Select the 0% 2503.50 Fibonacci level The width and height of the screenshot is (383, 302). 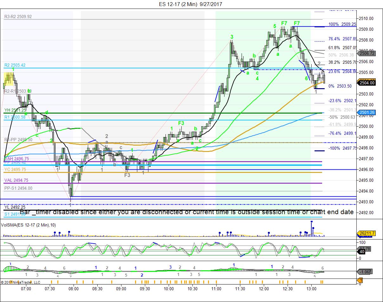pyautogui.click(x=341, y=86)
